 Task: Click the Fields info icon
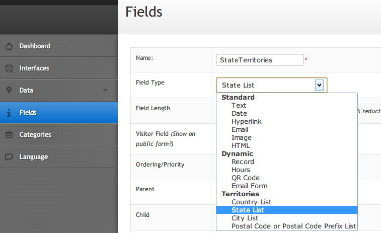[9, 113]
